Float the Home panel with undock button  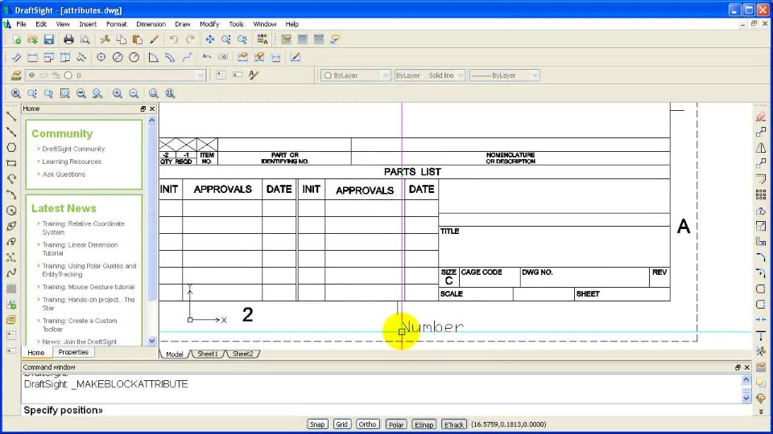pyautogui.click(x=143, y=108)
